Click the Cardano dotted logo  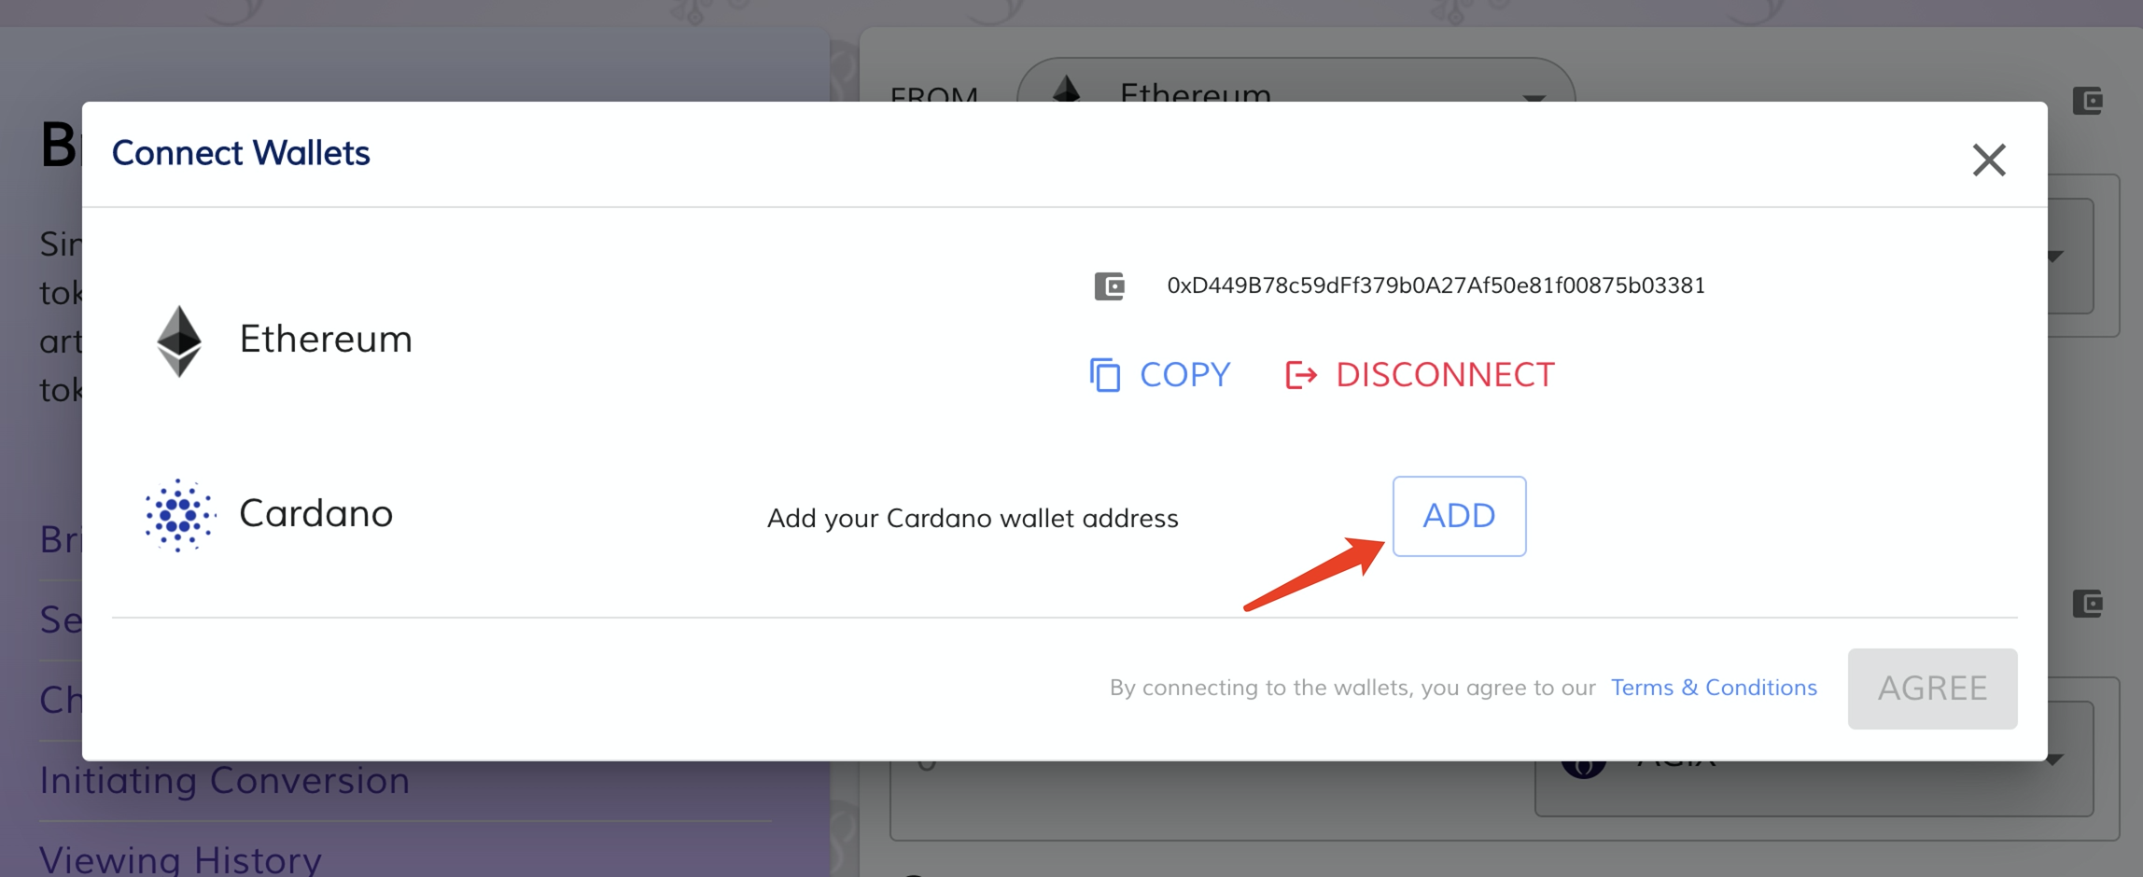[179, 515]
